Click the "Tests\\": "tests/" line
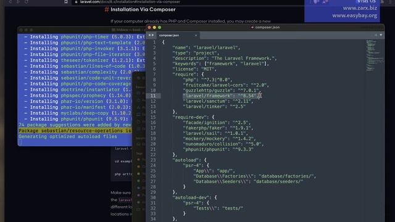This screenshot has width=395, height=222. click(x=218, y=208)
